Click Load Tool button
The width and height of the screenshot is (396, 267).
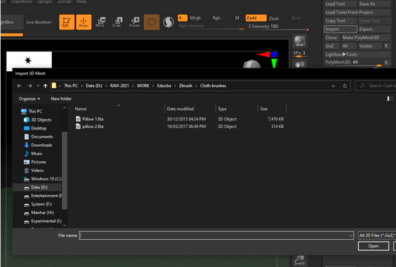pyautogui.click(x=340, y=4)
